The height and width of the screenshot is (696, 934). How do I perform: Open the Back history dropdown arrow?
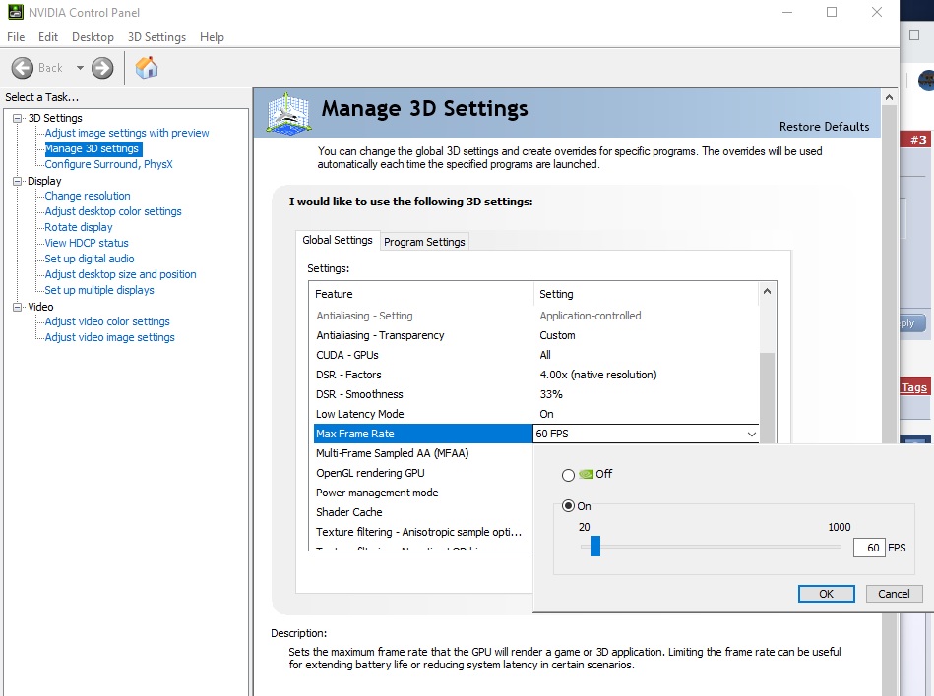(x=80, y=68)
